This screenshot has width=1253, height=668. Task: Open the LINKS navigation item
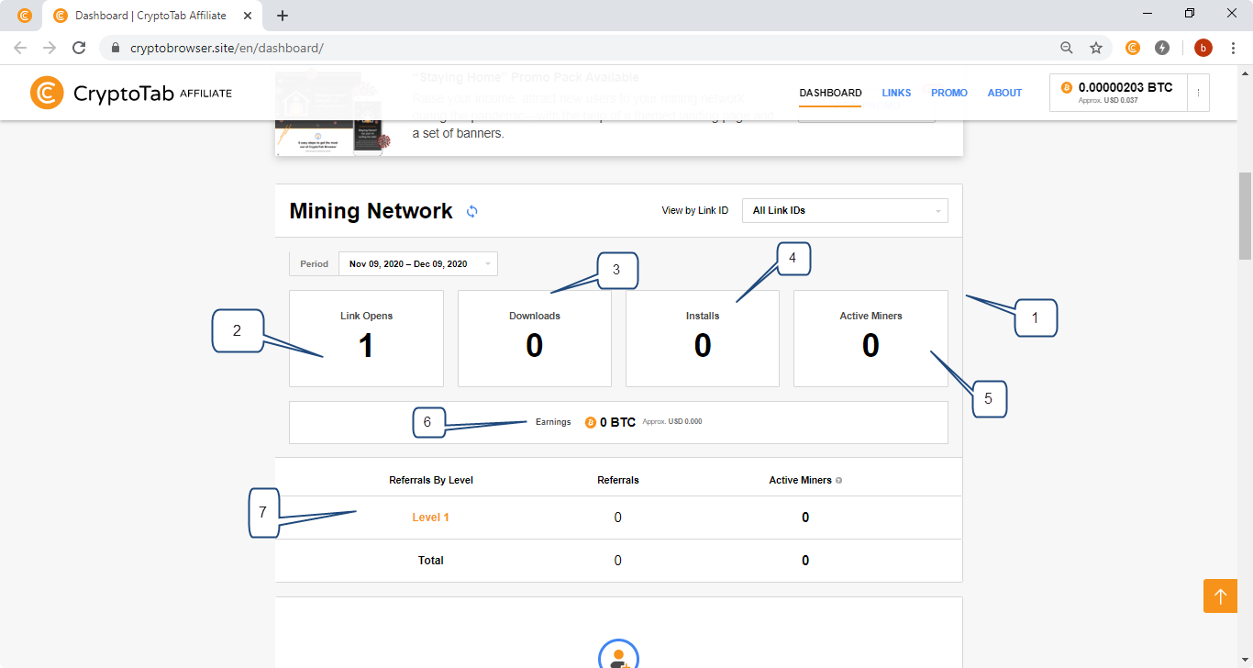pos(897,93)
